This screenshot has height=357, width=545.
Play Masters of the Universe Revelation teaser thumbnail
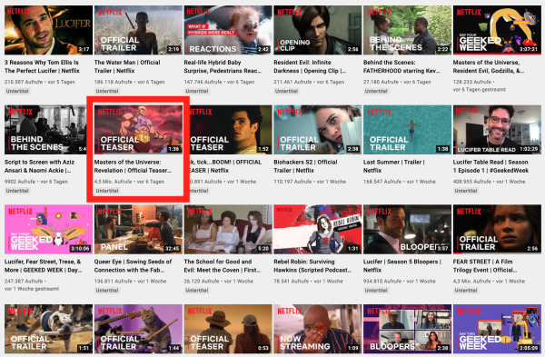click(138, 130)
